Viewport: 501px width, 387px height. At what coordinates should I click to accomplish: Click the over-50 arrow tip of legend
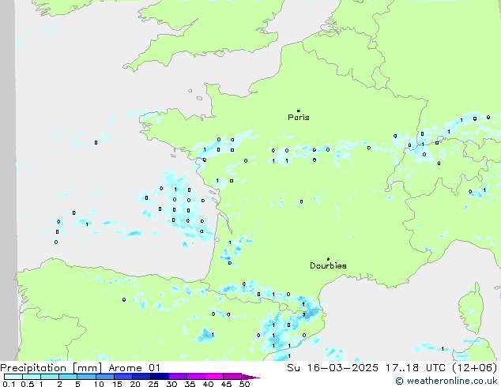[x=250, y=377]
